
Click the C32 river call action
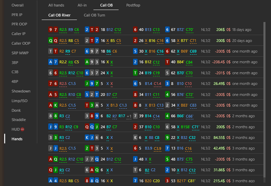click(192, 138)
